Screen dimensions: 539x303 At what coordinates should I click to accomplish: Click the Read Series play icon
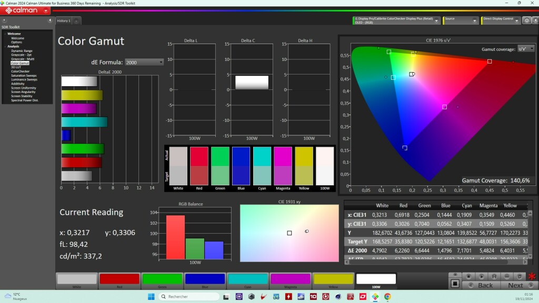481,276
